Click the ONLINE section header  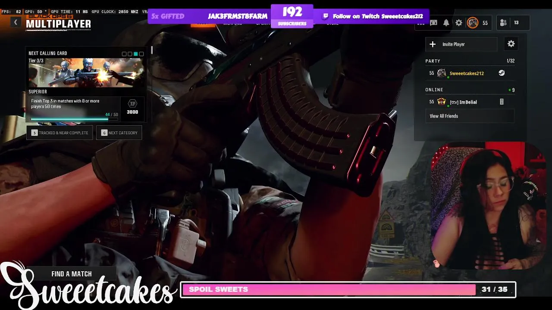pyautogui.click(x=434, y=90)
